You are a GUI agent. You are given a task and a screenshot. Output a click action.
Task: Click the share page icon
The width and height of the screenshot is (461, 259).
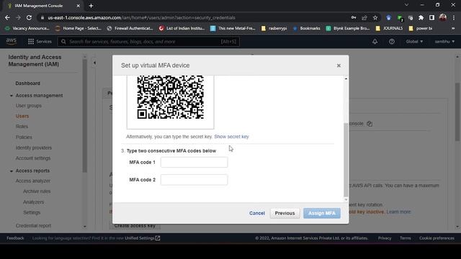click(364, 17)
